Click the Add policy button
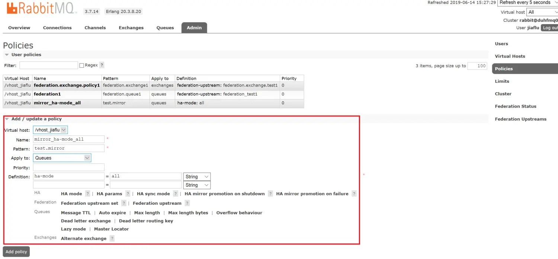Image resolution: width=558 pixels, height=259 pixels. pos(16,252)
